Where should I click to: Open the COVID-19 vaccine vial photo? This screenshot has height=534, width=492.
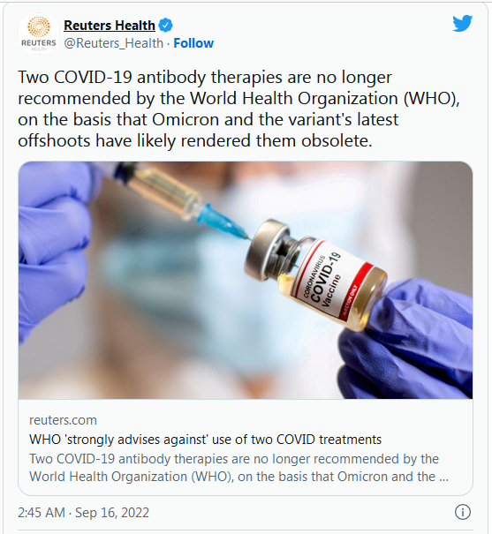point(246,280)
